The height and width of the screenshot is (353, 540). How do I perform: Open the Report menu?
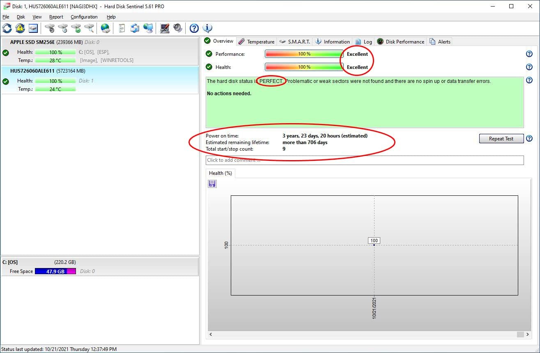[56, 17]
